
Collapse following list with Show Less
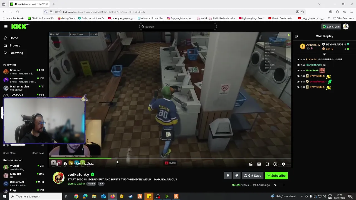38,153
